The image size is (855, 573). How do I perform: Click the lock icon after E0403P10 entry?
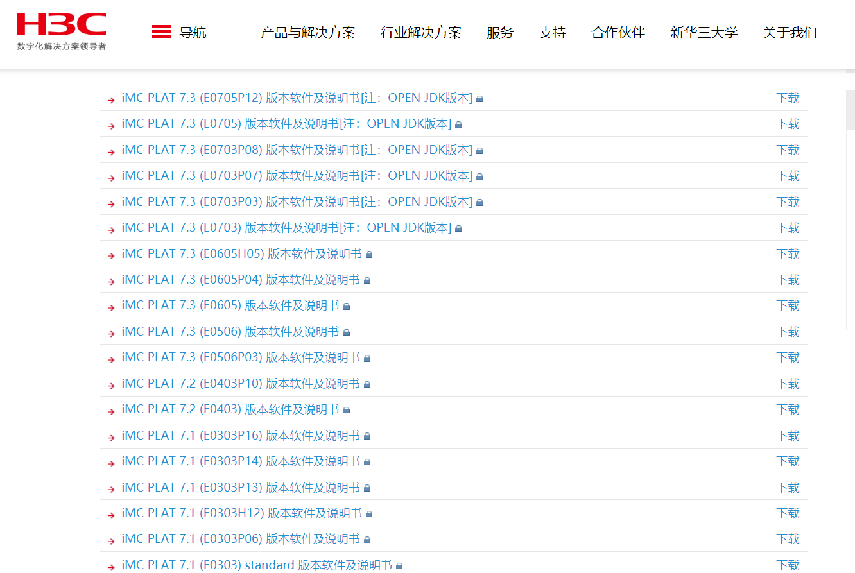tap(367, 384)
